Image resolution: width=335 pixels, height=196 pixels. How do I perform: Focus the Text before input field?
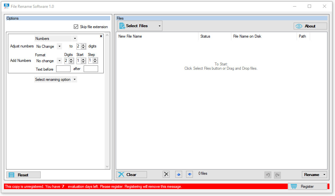[x=63, y=69]
